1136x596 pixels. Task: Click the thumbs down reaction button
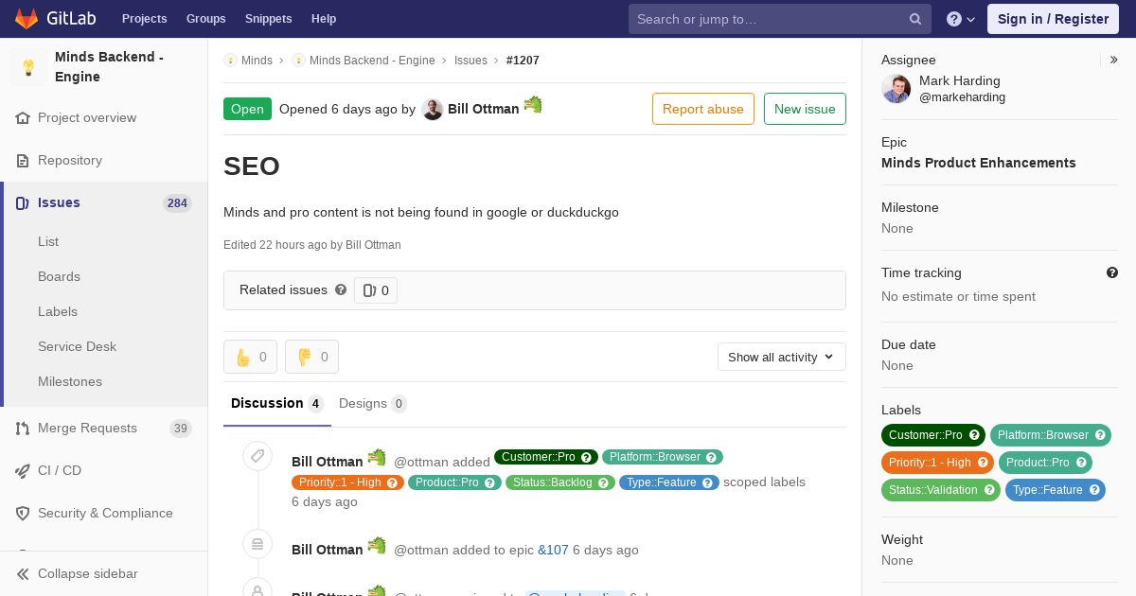[x=311, y=357]
